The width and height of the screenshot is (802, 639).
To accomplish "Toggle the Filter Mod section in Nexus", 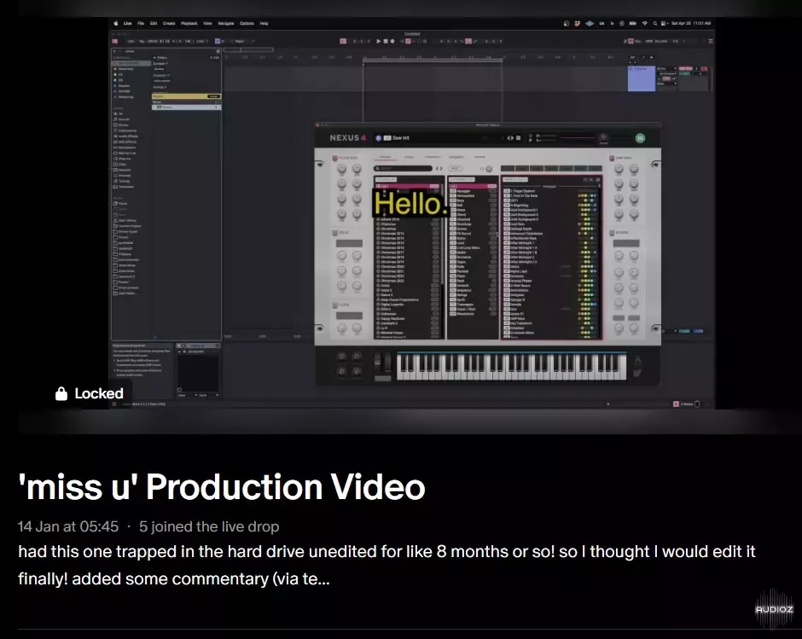I will [x=335, y=158].
